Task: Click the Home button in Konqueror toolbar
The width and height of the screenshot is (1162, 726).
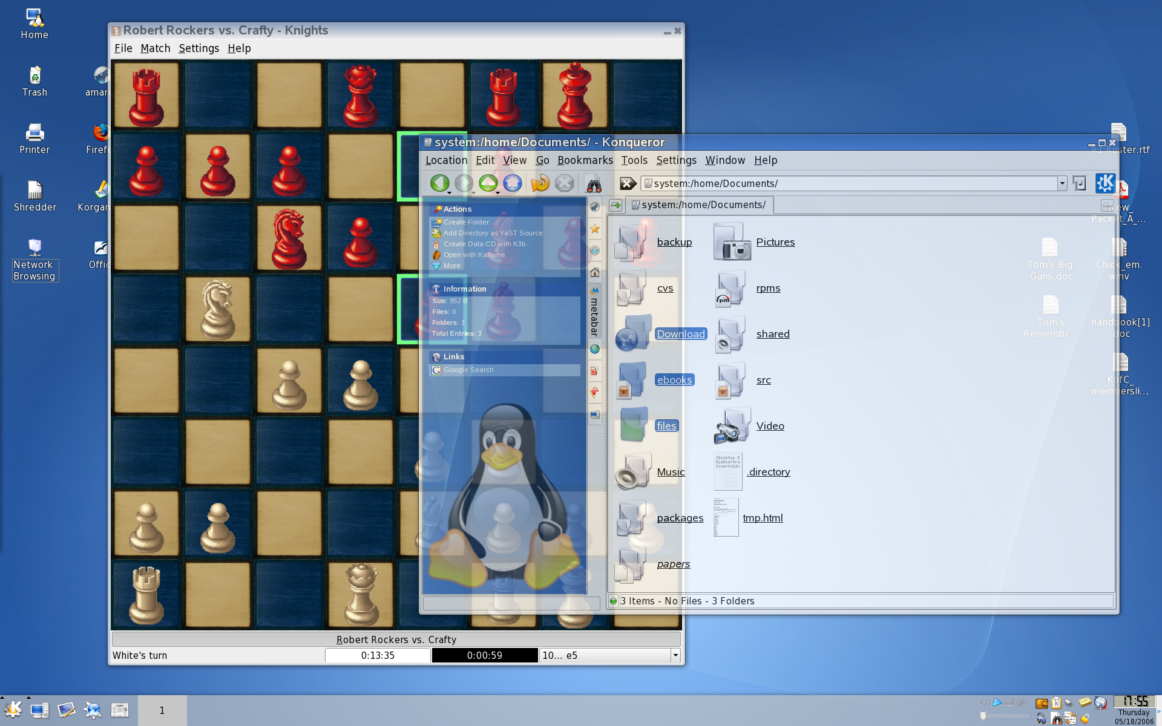Action: click(512, 183)
